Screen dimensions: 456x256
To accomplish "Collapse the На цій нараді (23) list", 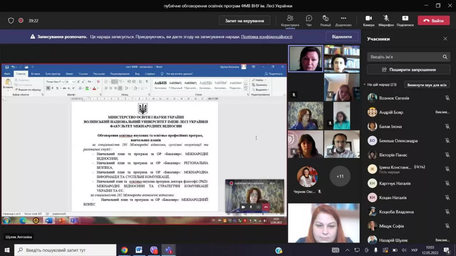I will [x=364, y=85].
